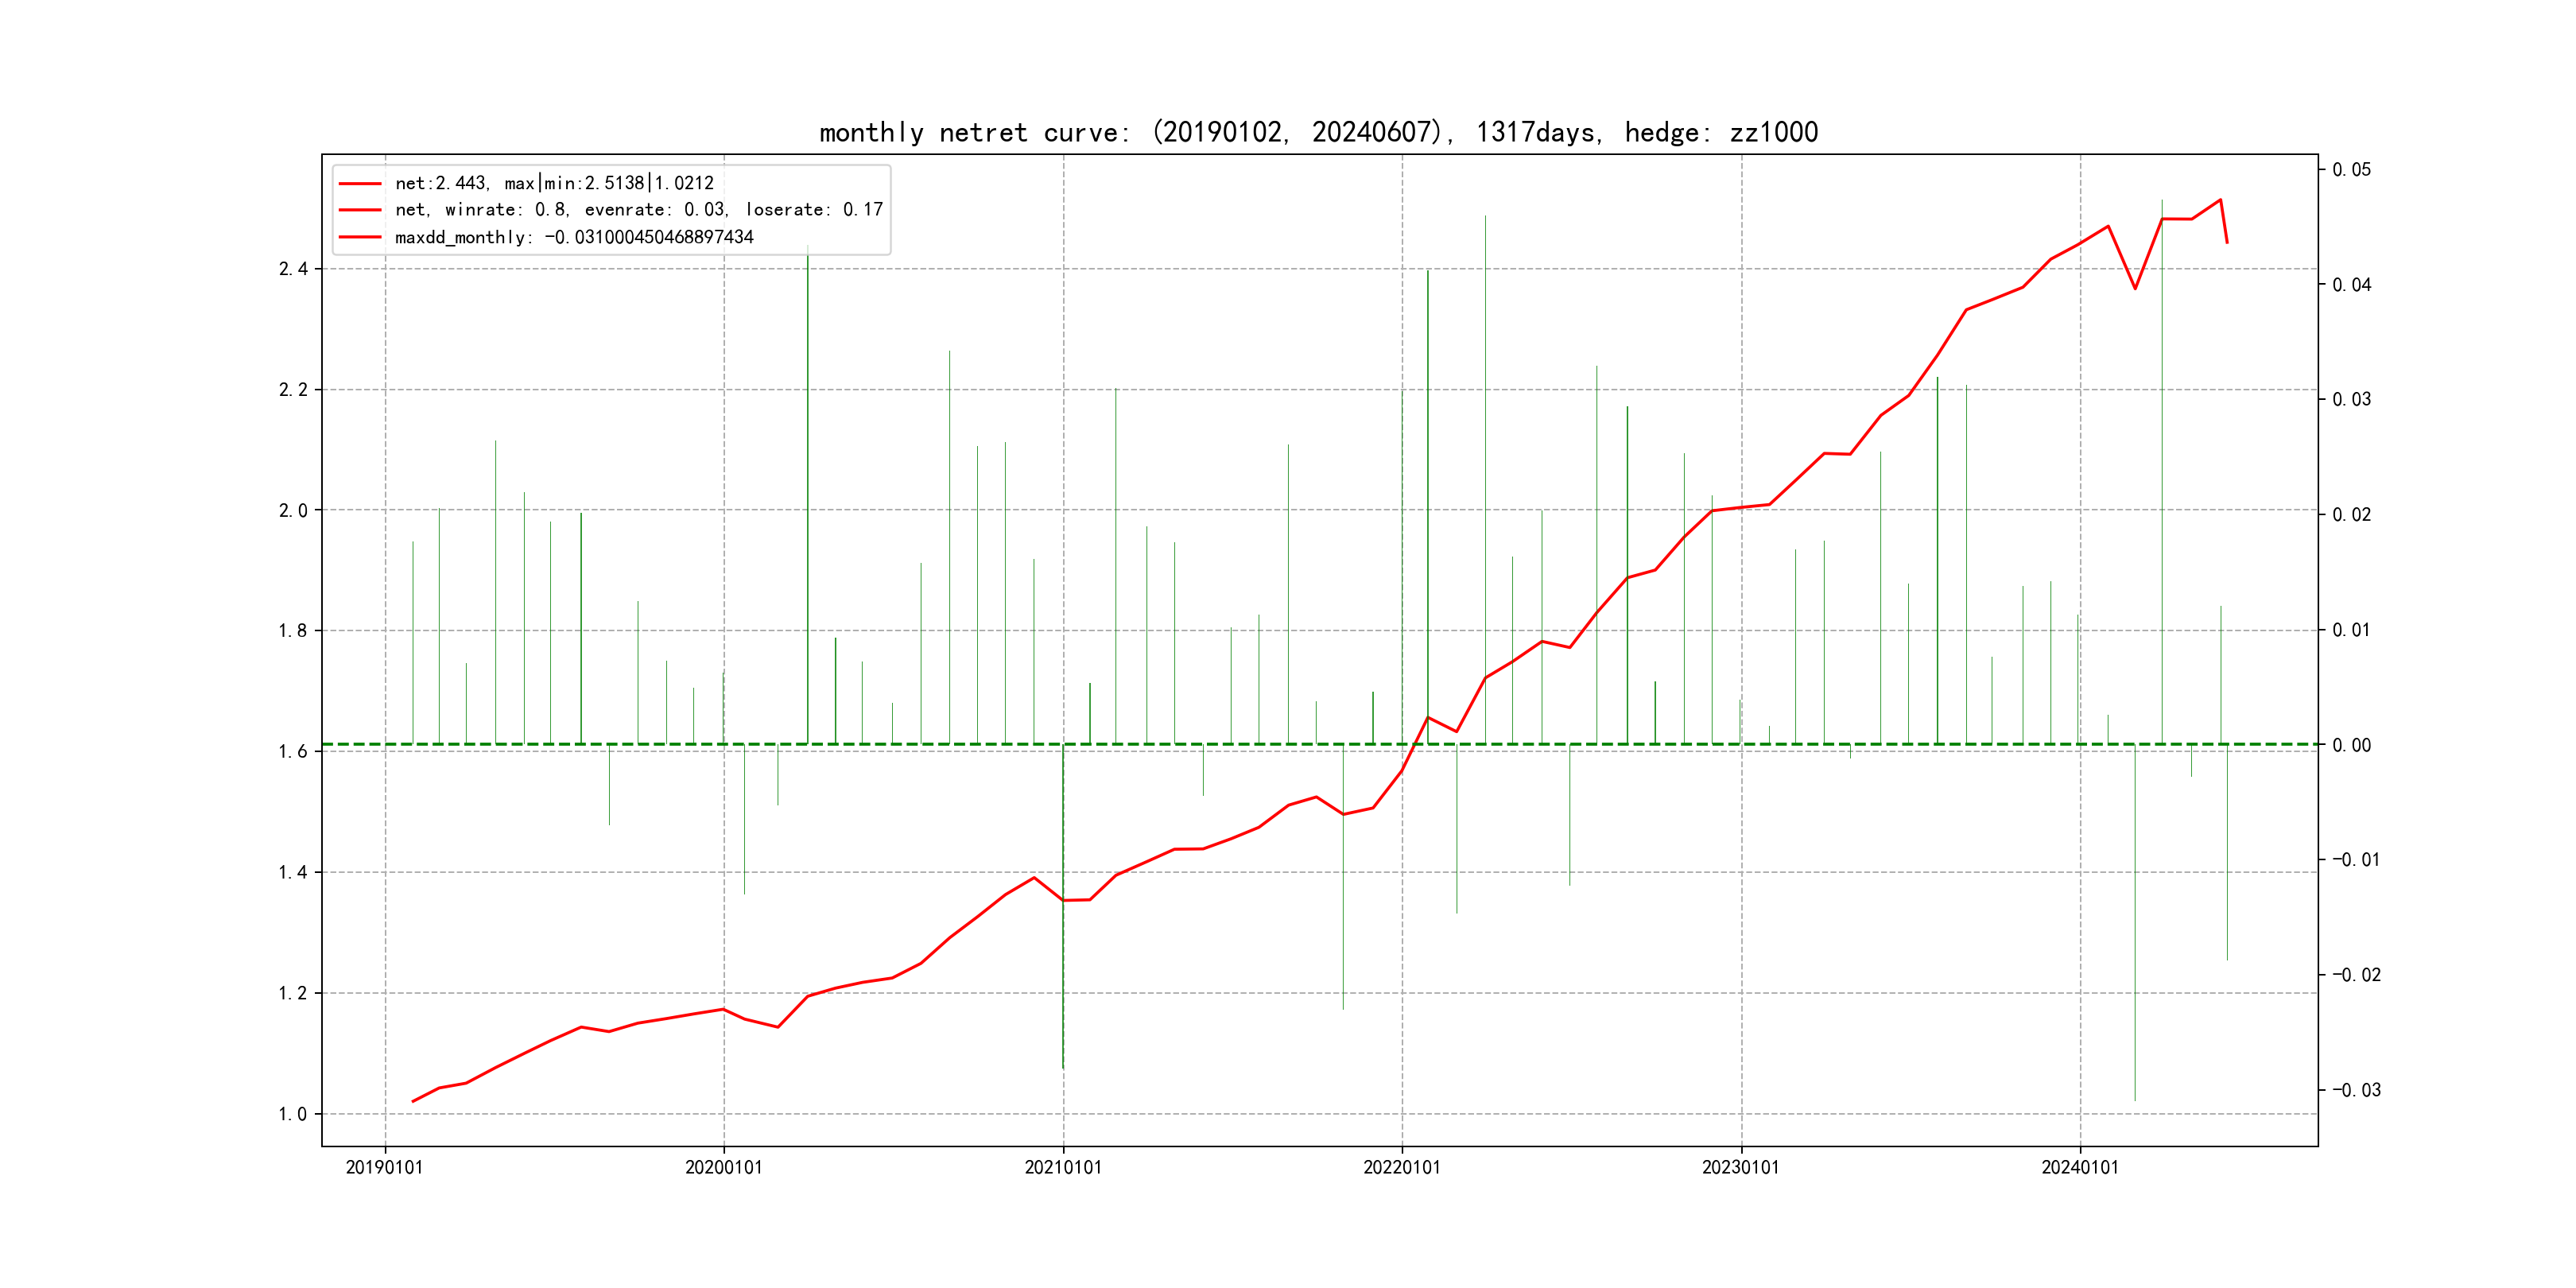
Task: Click the 2.4 left axis tick label
Action: point(293,269)
